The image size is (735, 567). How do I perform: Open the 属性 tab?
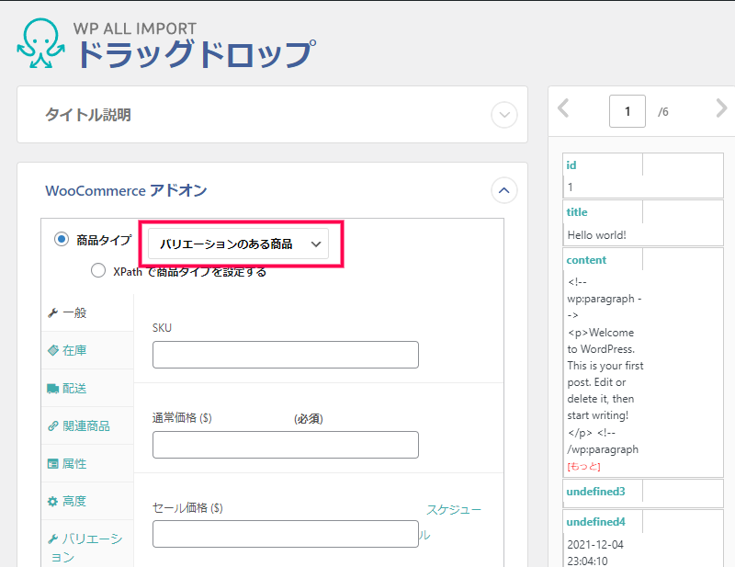tap(87, 463)
